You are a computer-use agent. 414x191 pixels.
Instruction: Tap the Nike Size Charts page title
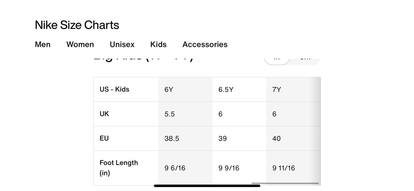pos(77,25)
